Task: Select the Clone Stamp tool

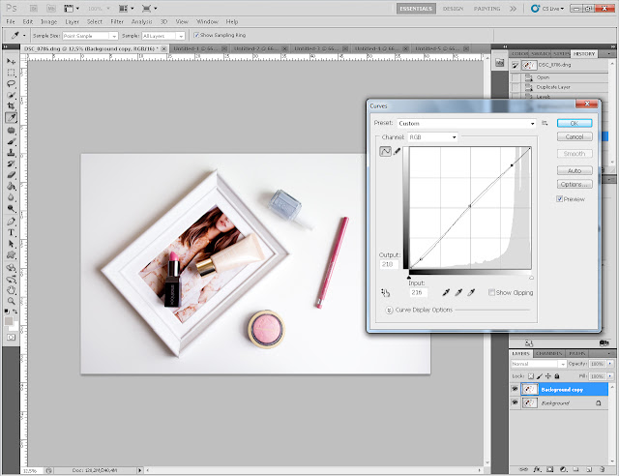Action: [11, 153]
